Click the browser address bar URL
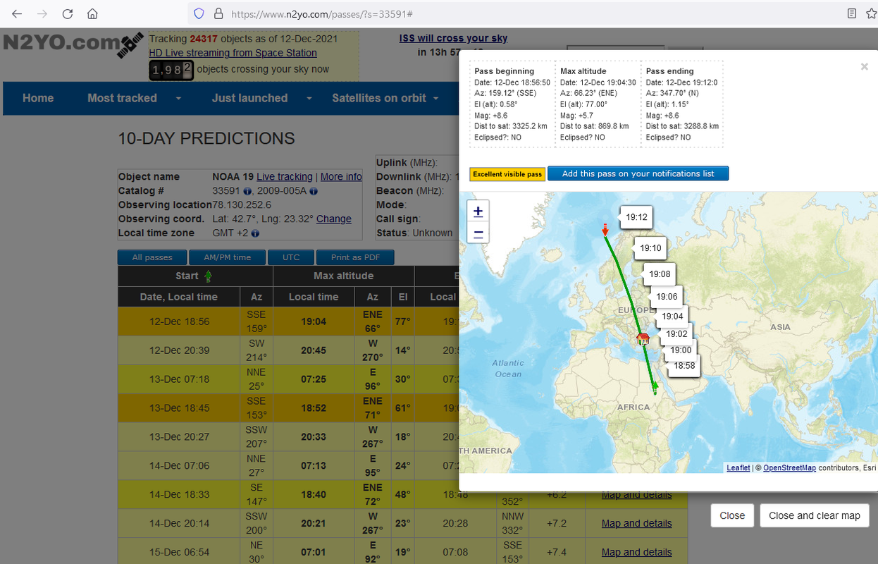The image size is (878, 564). (321, 13)
